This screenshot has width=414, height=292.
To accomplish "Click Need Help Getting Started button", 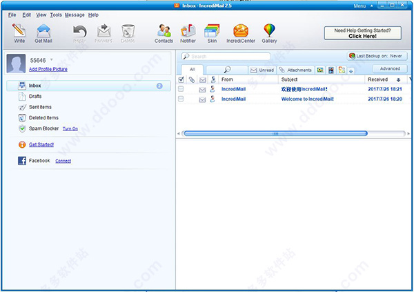I will (x=362, y=33).
